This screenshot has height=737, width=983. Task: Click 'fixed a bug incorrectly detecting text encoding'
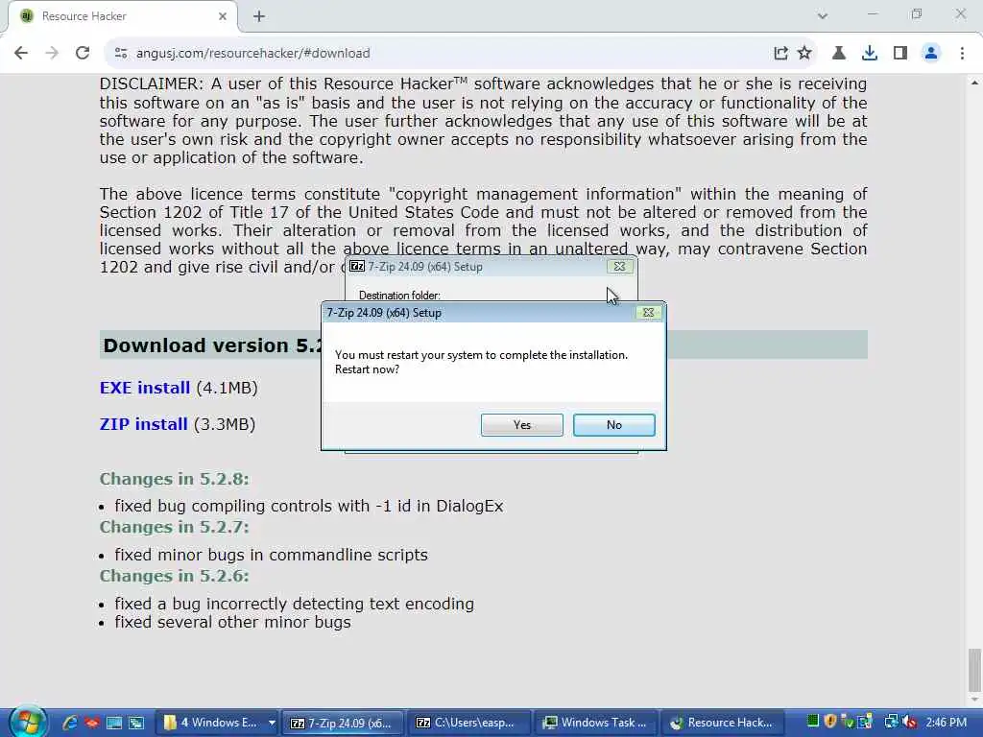294,605
